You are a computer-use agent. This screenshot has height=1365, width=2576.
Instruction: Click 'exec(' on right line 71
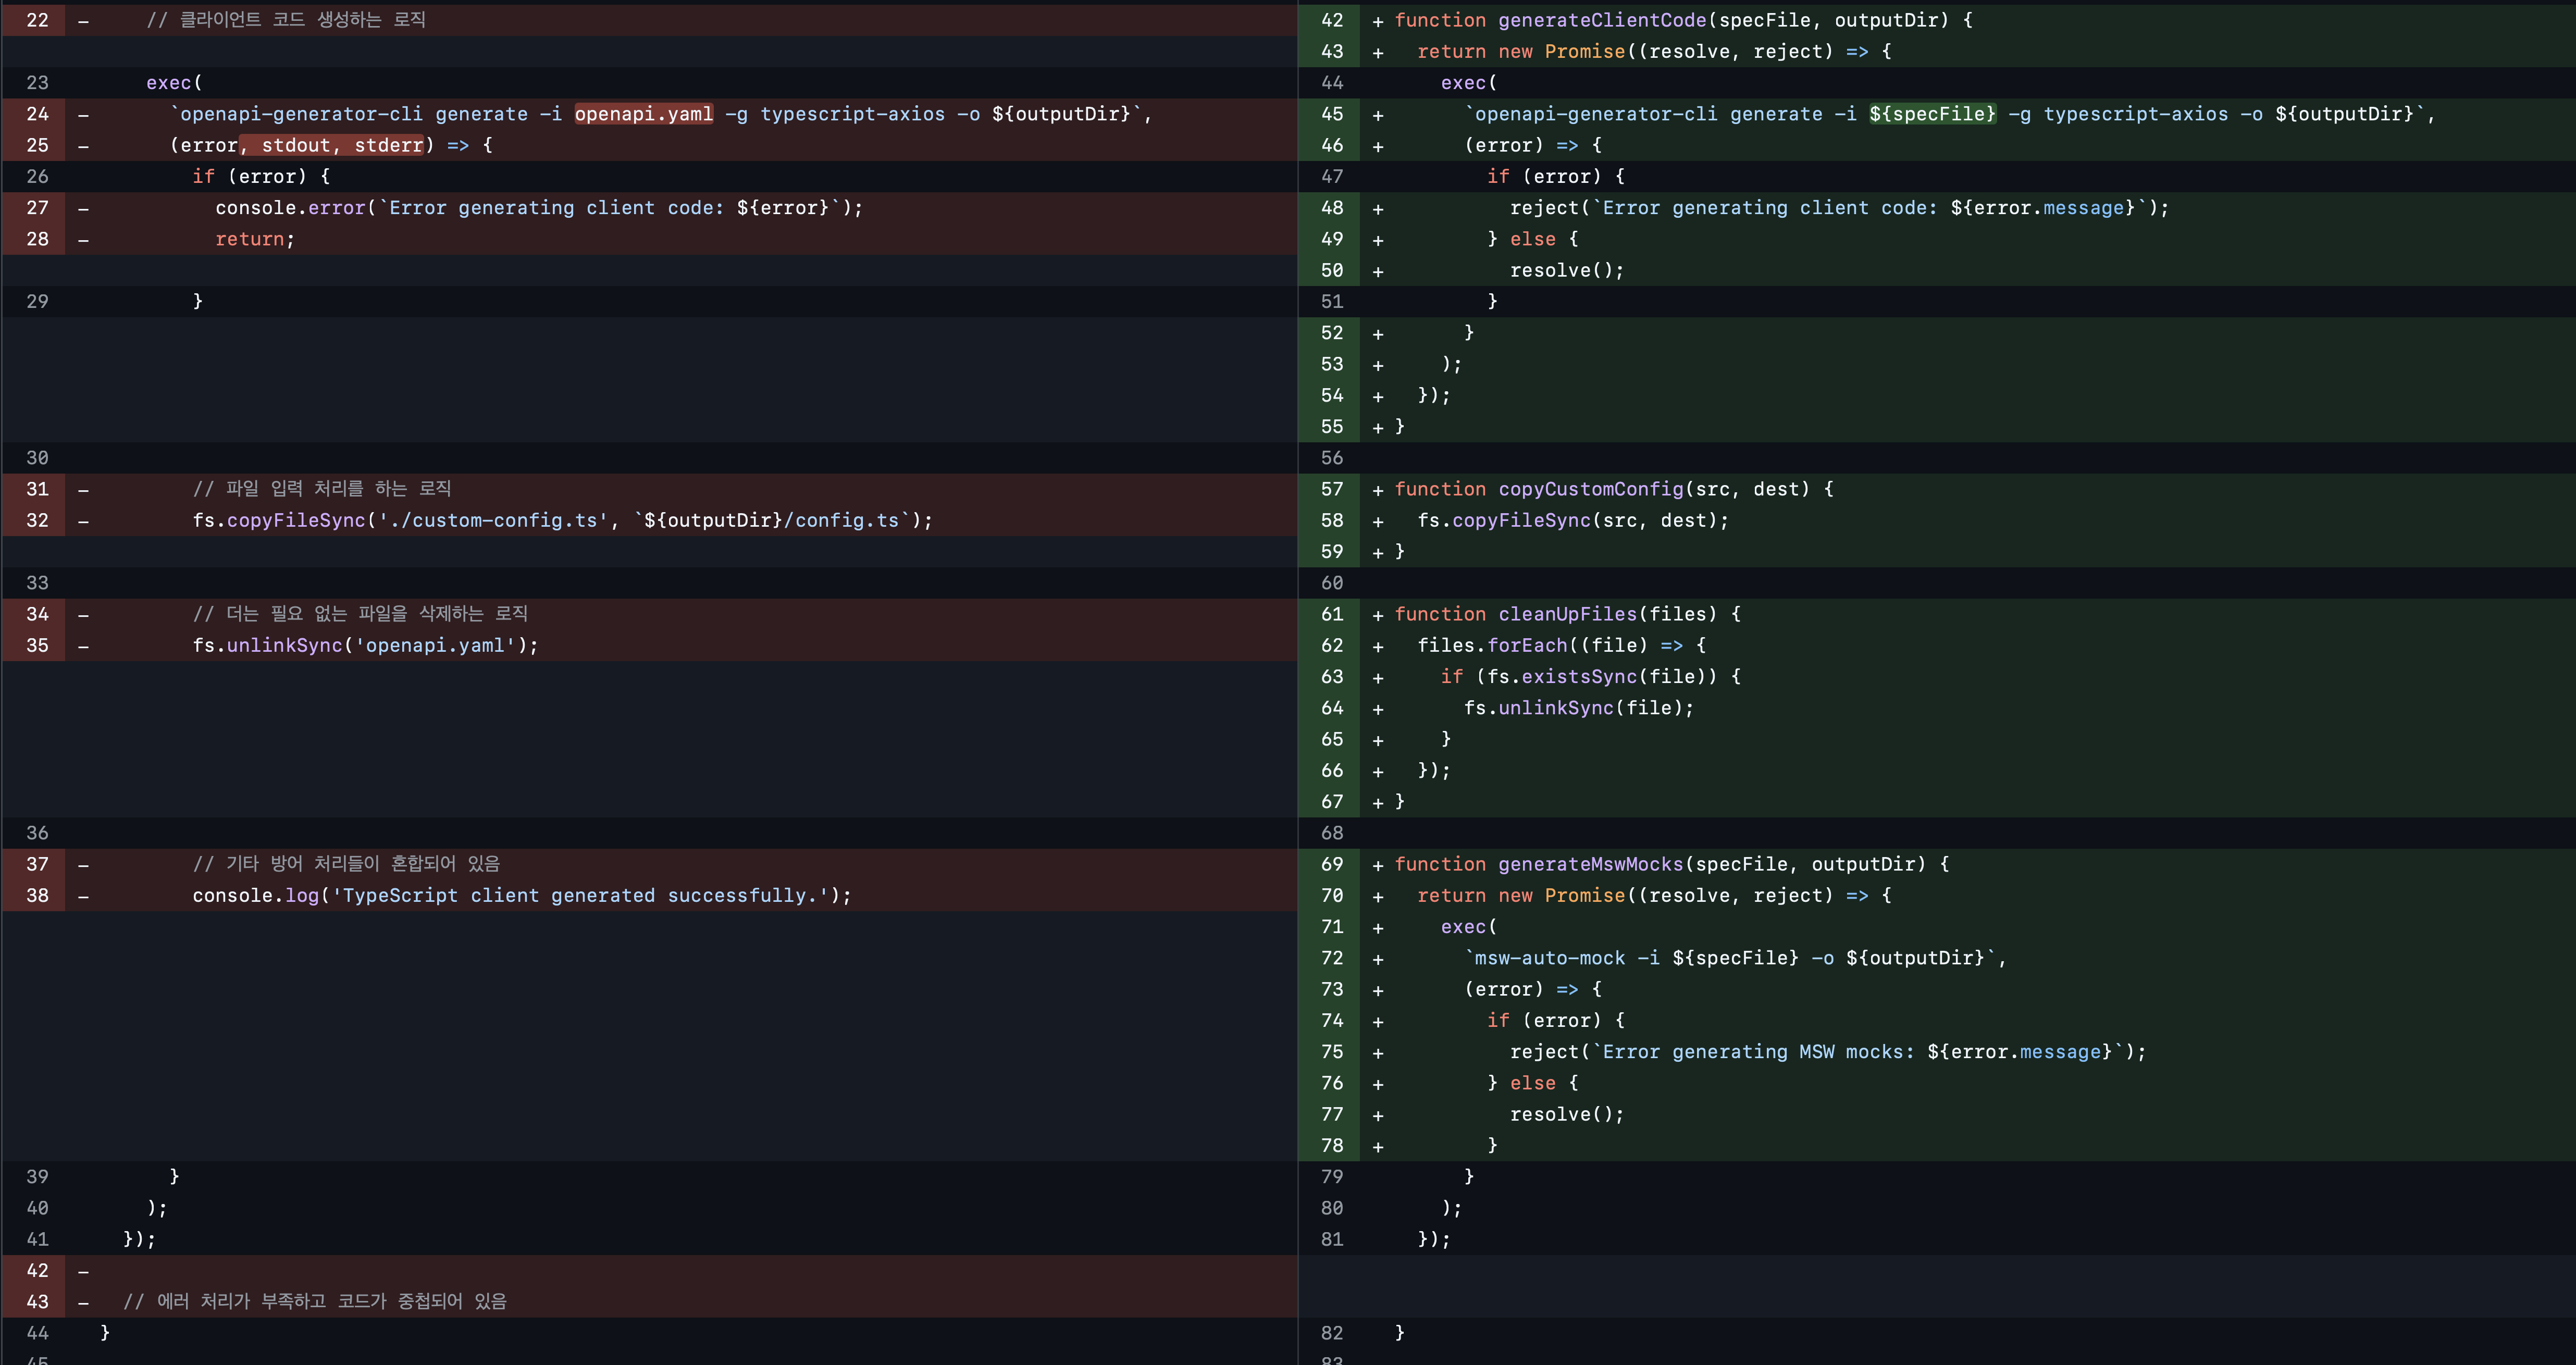pyautogui.click(x=1469, y=927)
